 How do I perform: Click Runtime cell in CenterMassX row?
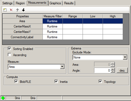pos(53,26)
